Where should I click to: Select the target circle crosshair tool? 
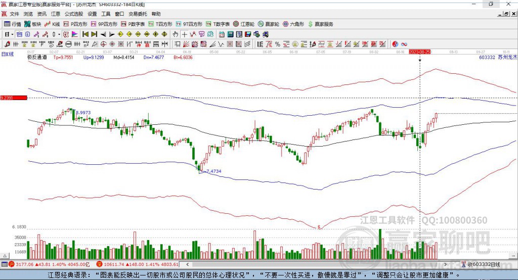click(x=103, y=44)
